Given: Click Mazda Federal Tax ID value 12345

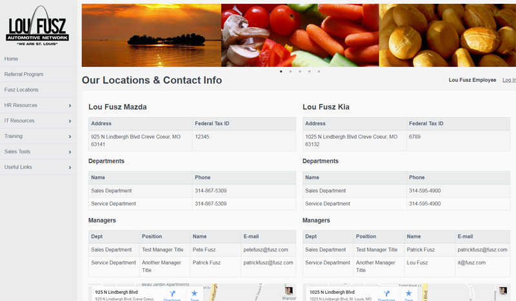Looking at the screenshot, I should (x=202, y=137).
